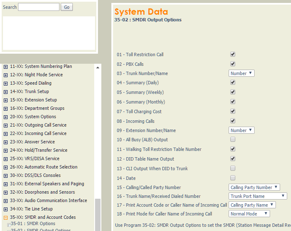Open the Calling/Called Party Number dropdown
This screenshot has width=291, height=231.
(x=254, y=187)
